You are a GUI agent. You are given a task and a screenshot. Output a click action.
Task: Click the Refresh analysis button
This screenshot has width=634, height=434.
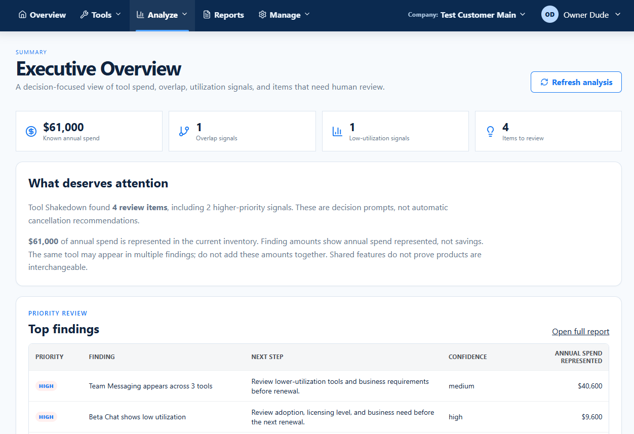pyautogui.click(x=576, y=82)
